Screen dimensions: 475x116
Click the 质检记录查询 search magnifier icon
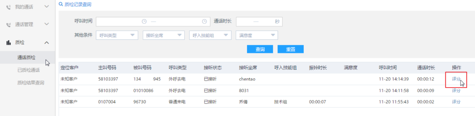click(61, 5)
